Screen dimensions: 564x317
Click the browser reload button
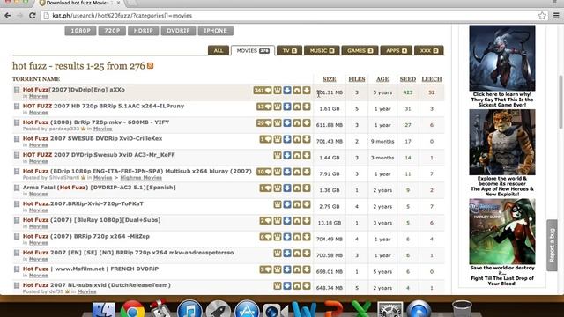(x=32, y=16)
